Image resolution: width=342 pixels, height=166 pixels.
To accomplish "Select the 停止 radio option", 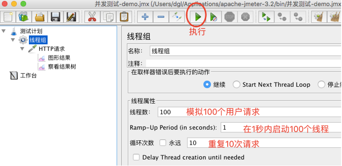I will pos(321,85).
